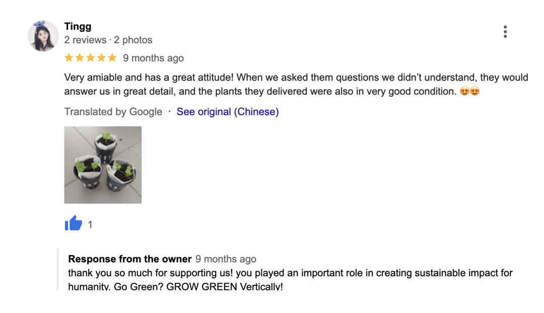Screen dimensions: 544x313
Task: Open the three-dot more options menu
Action: (505, 32)
